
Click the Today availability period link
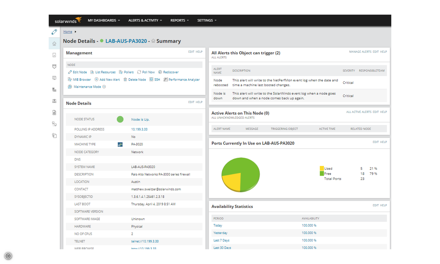(218, 225)
